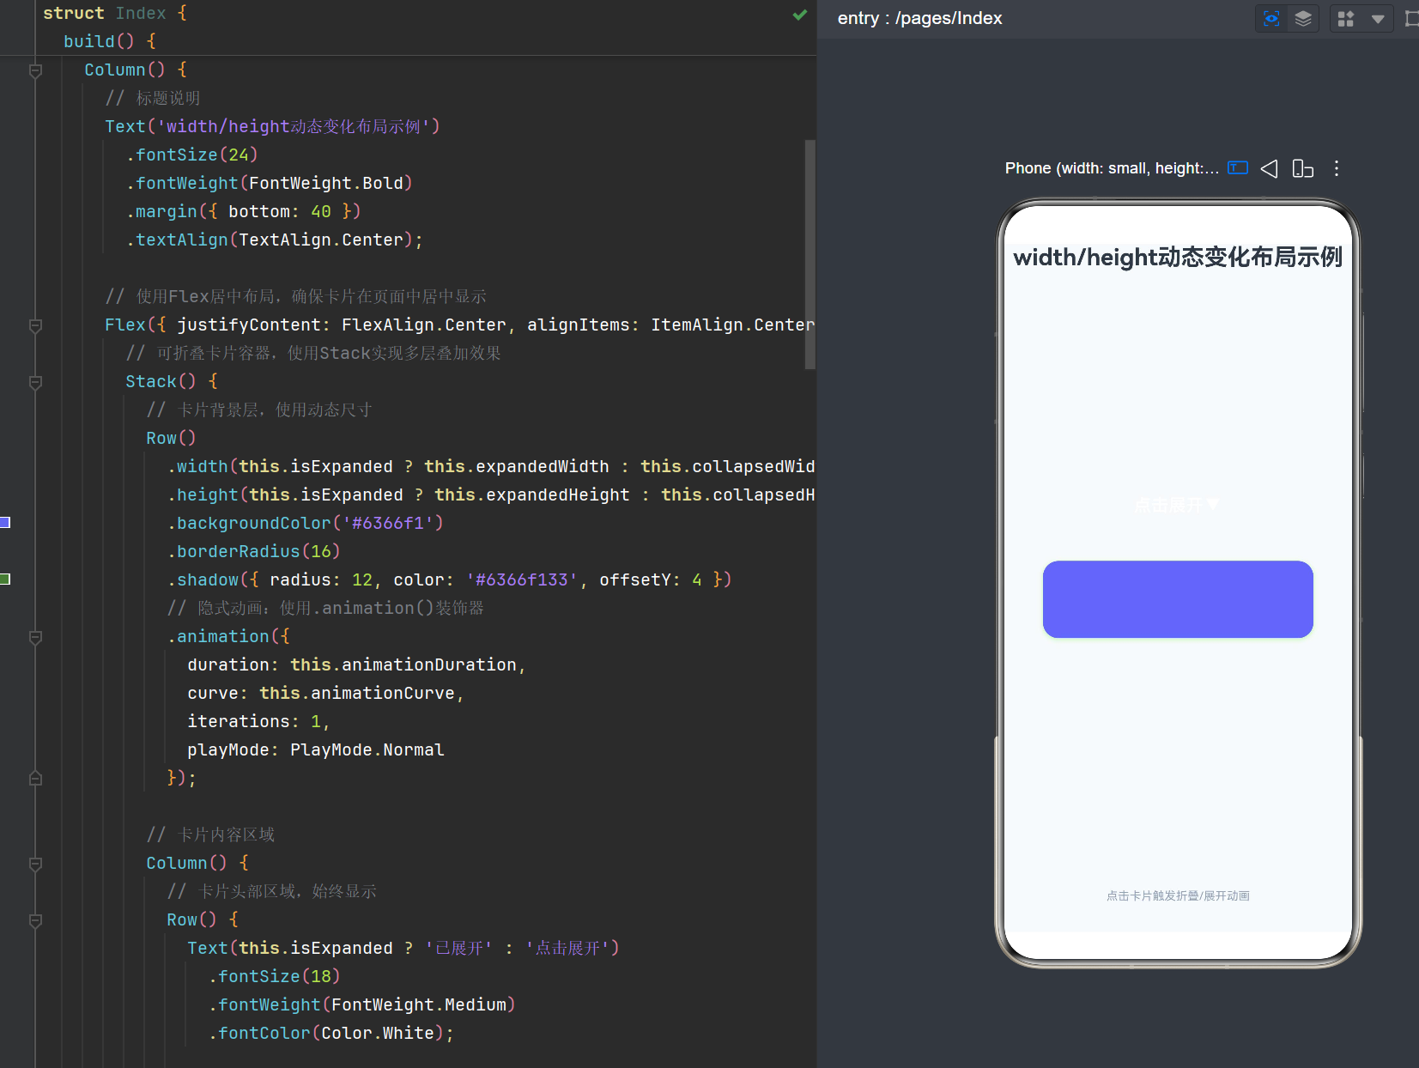The width and height of the screenshot is (1419, 1068).
Task: Click the Text('width/height动态变化布局示例') line
Action: (273, 126)
